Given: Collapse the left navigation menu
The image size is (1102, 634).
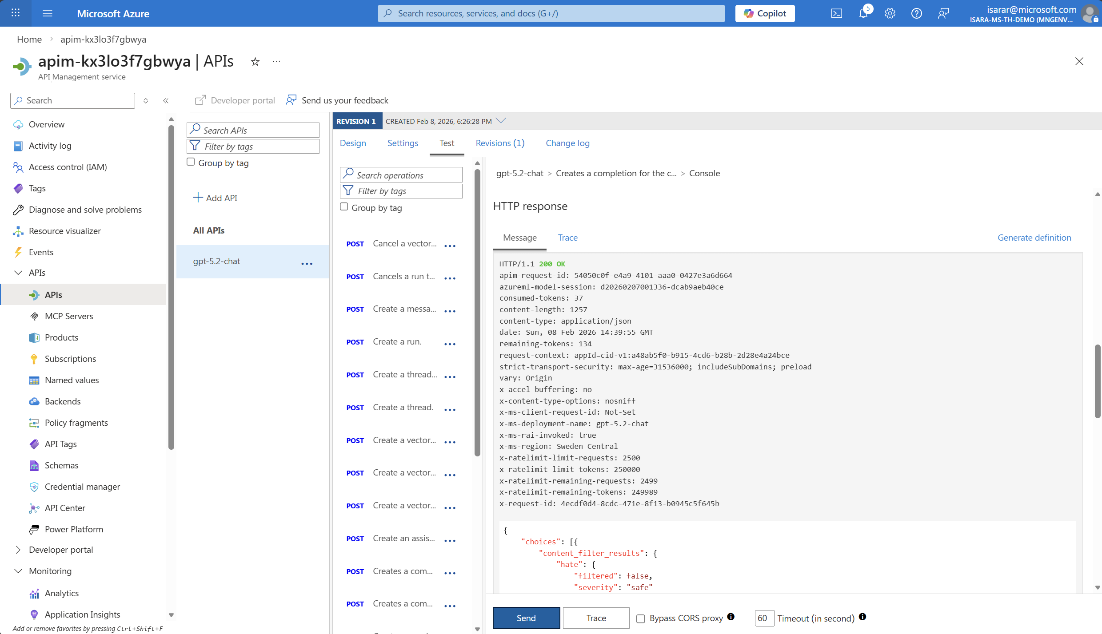Looking at the screenshot, I should click(166, 101).
